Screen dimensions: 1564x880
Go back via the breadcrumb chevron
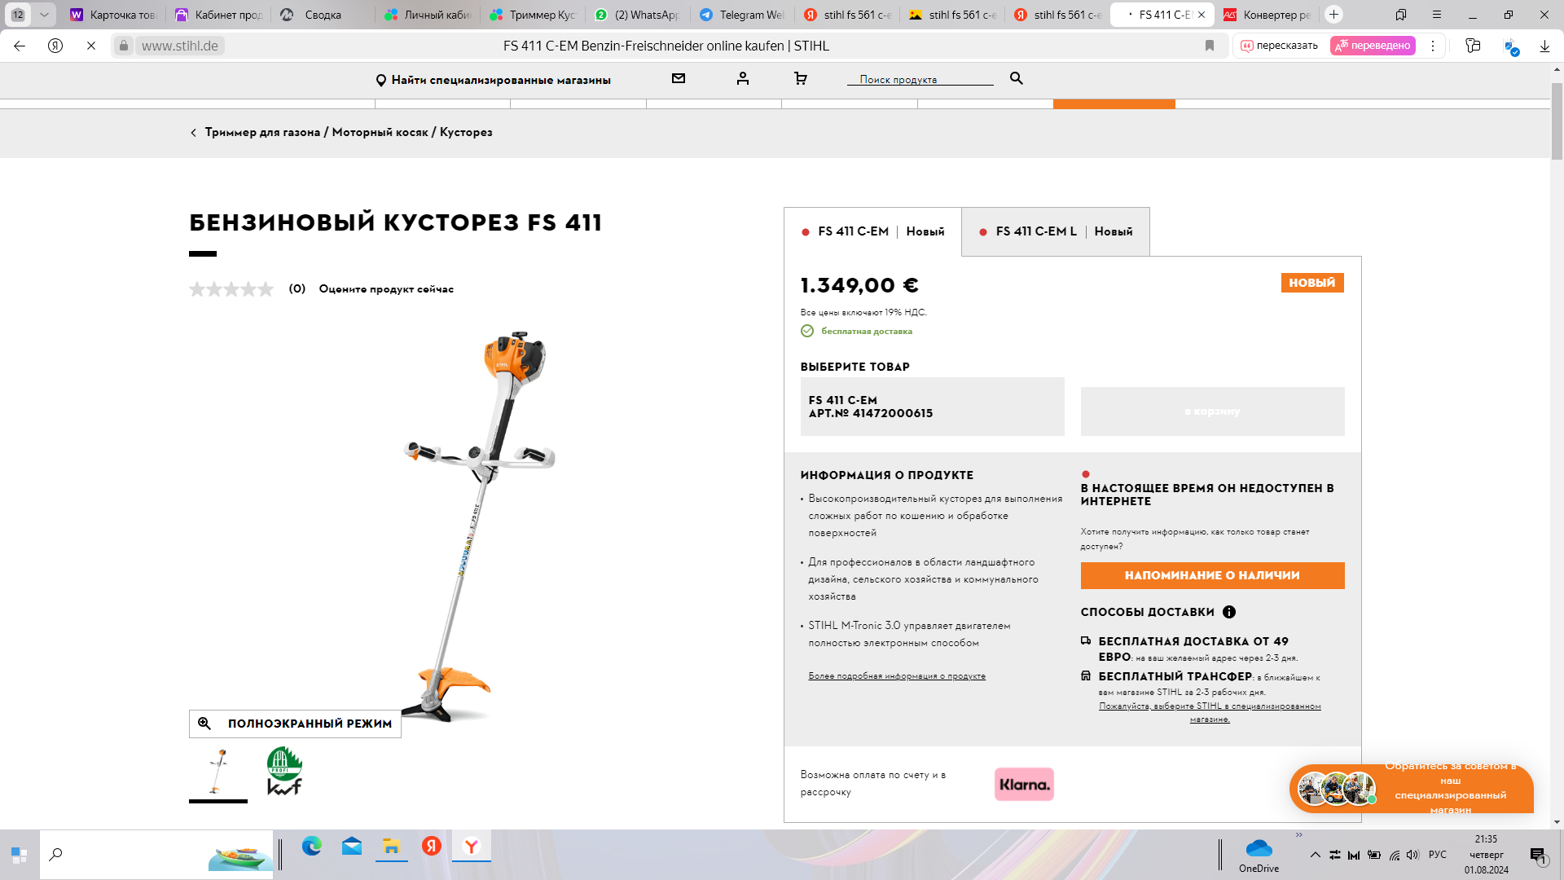[193, 133]
